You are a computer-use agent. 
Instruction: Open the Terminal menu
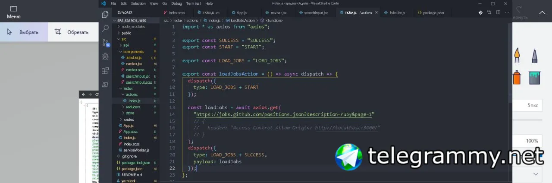[x=194, y=3]
